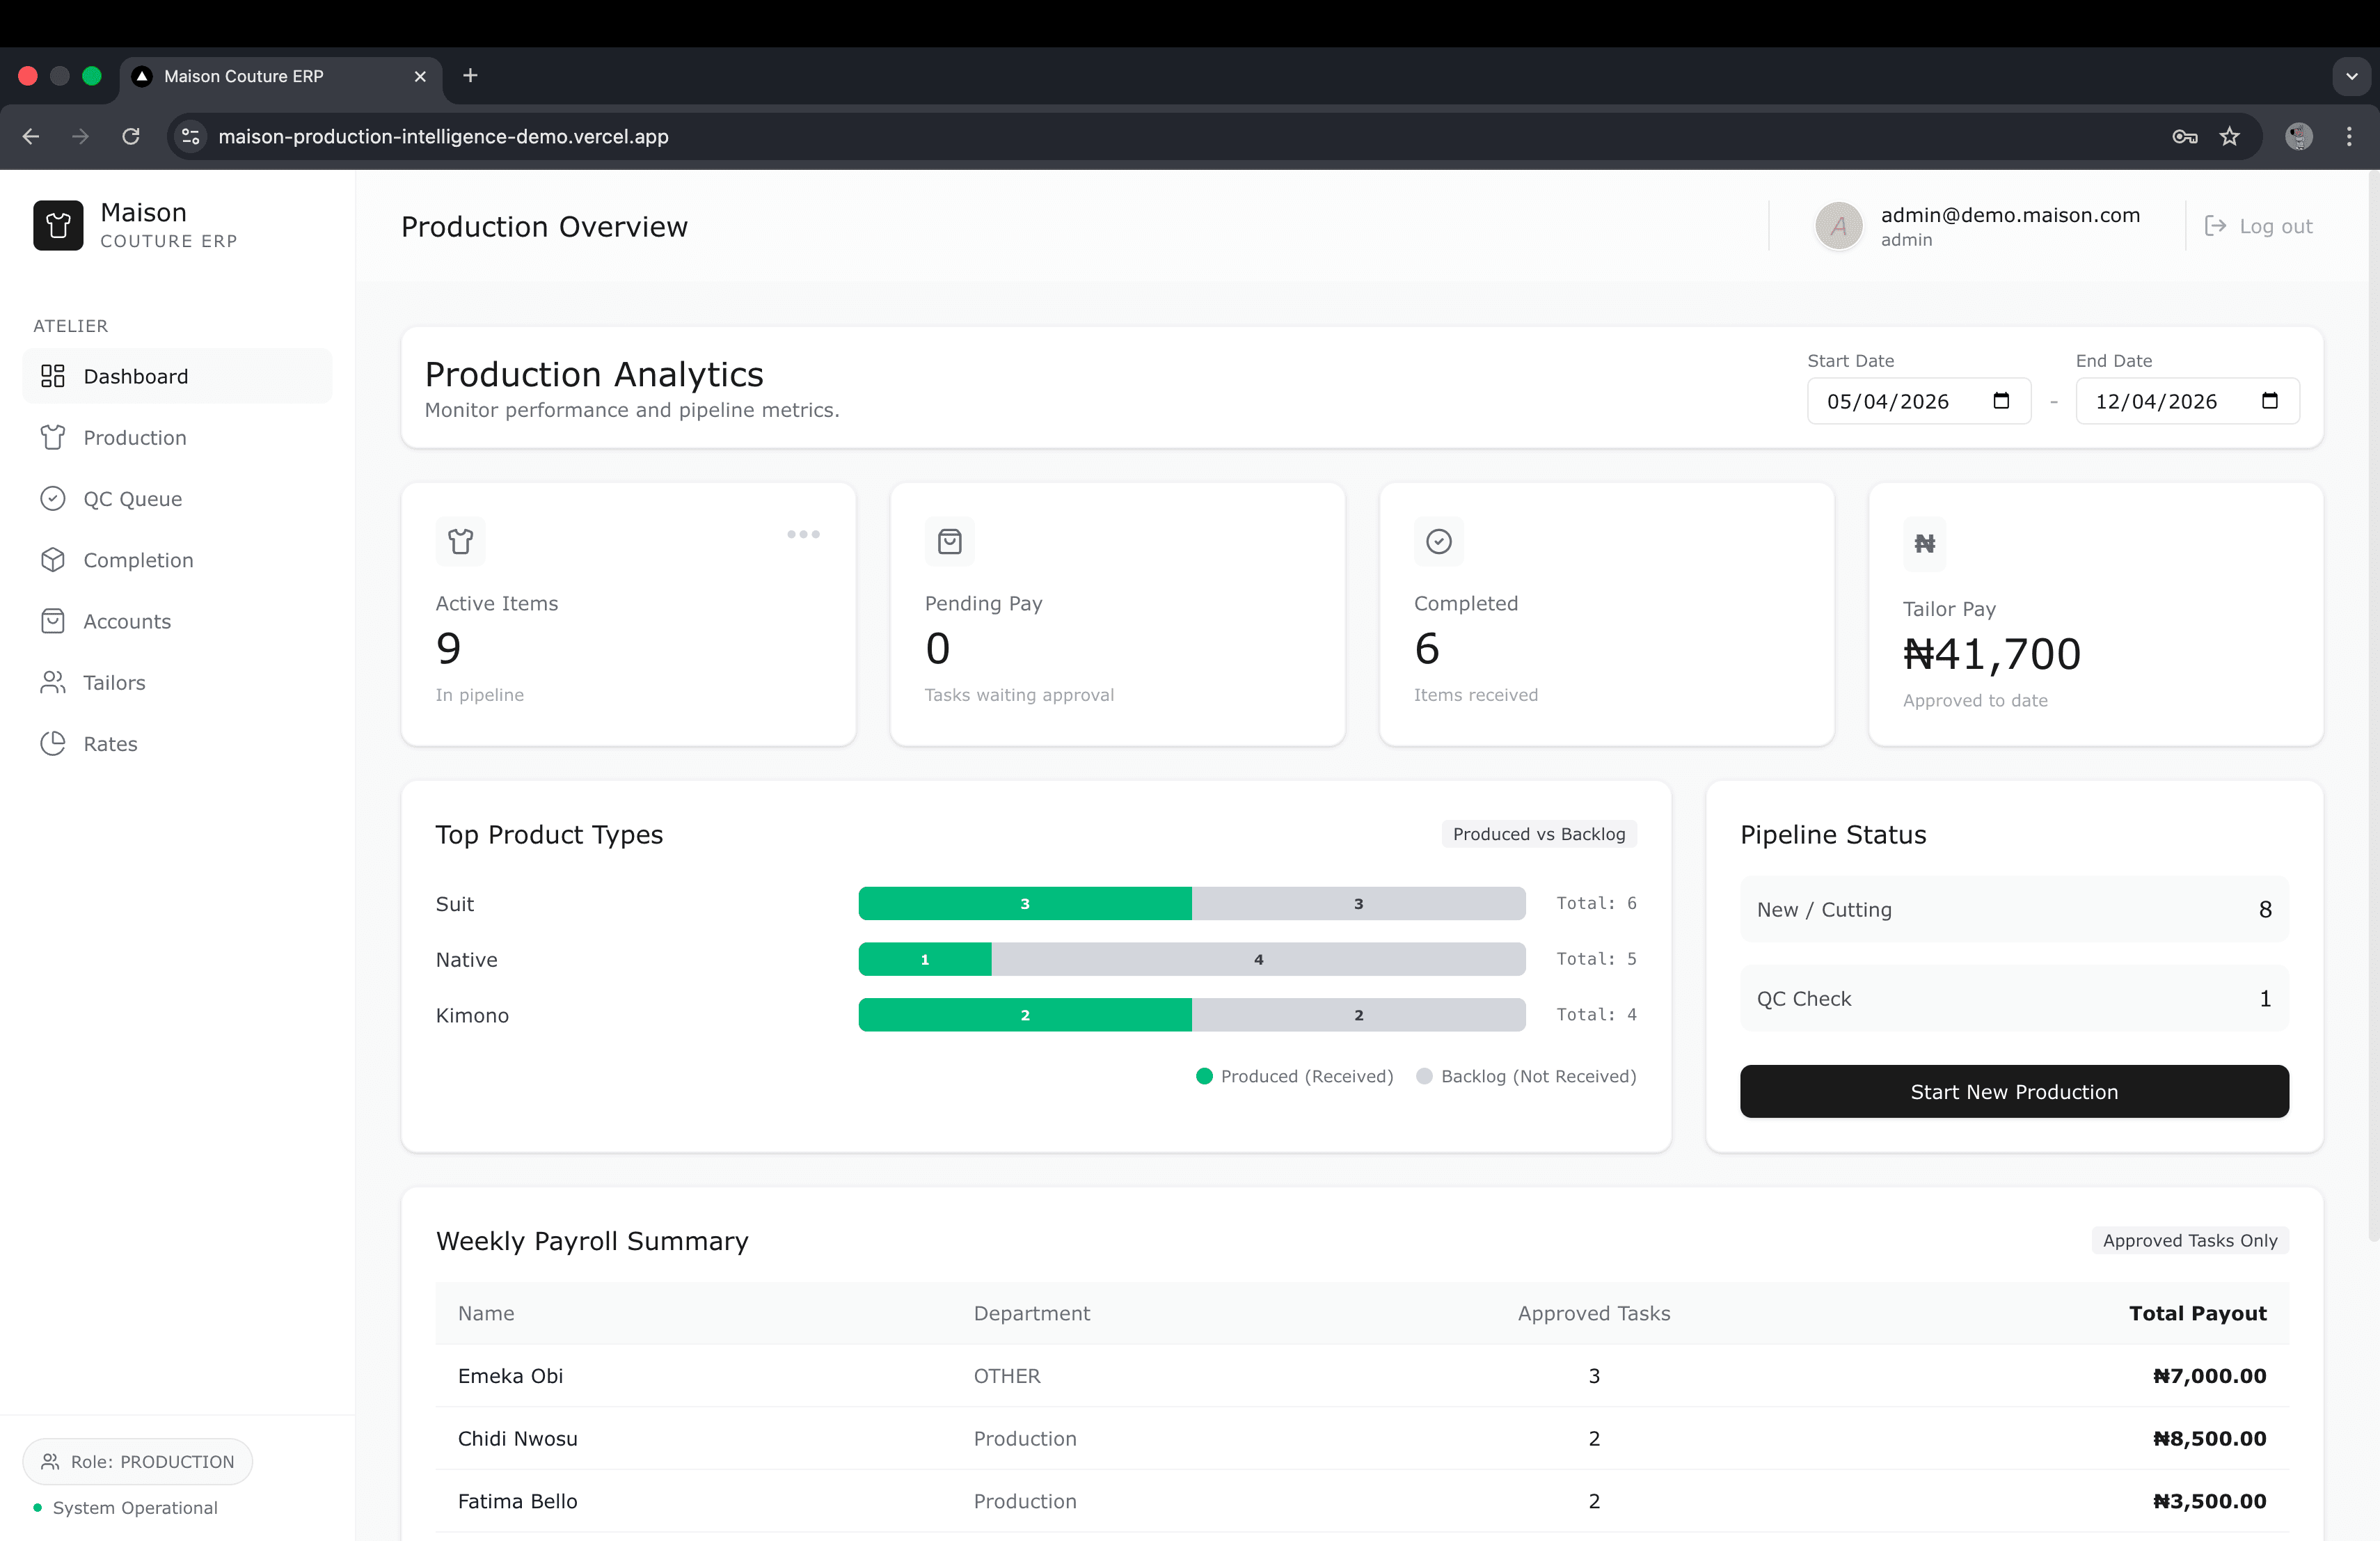Screen dimensions: 2380x1541
Task: Click the Maison shirt logo icon
Action: [58, 225]
